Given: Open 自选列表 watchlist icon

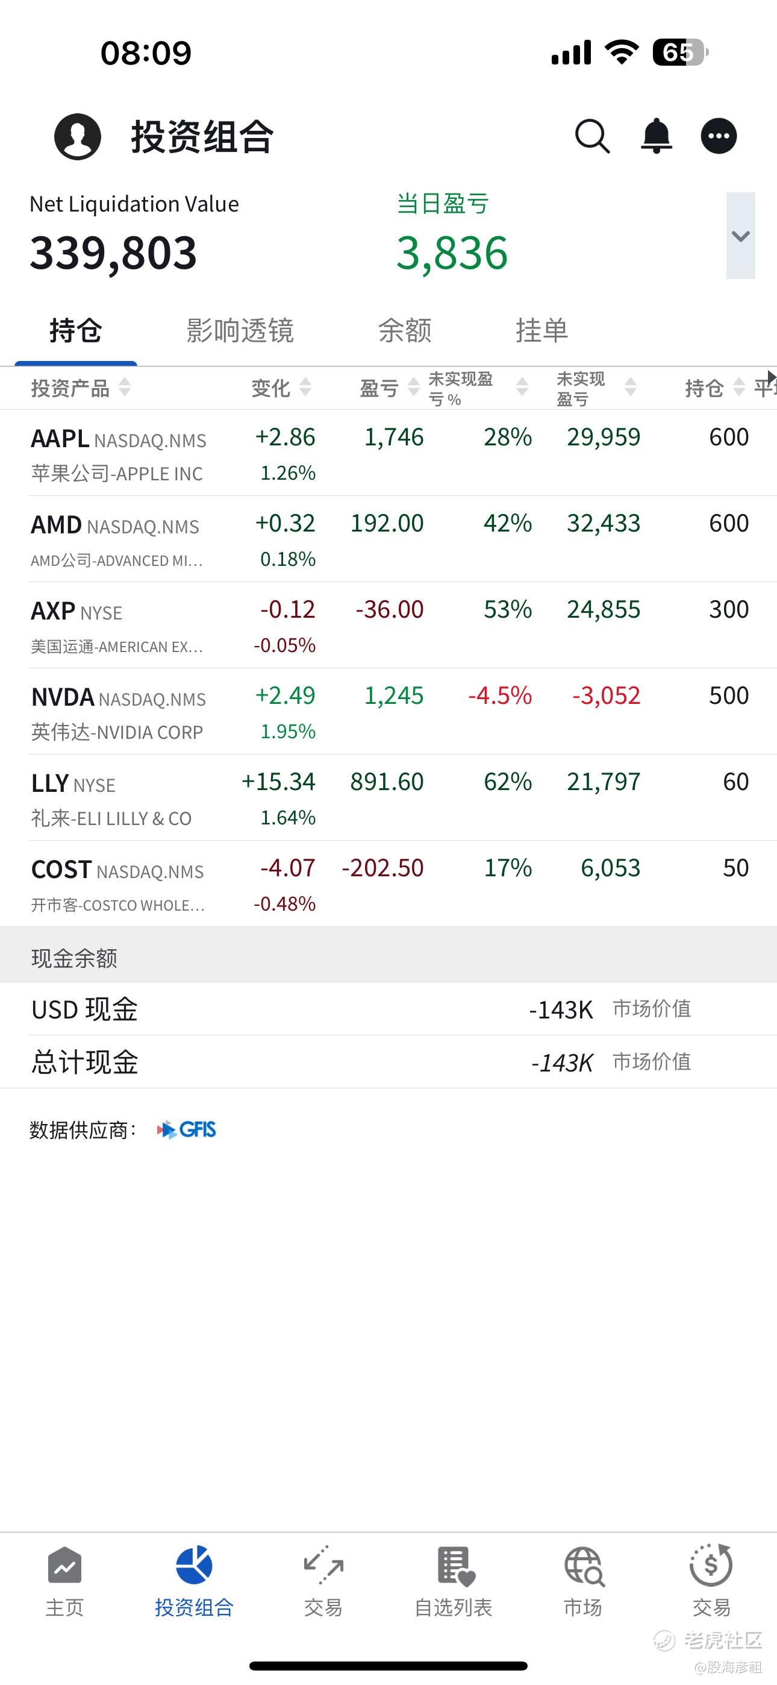Looking at the screenshot, I should (455, 1566).
